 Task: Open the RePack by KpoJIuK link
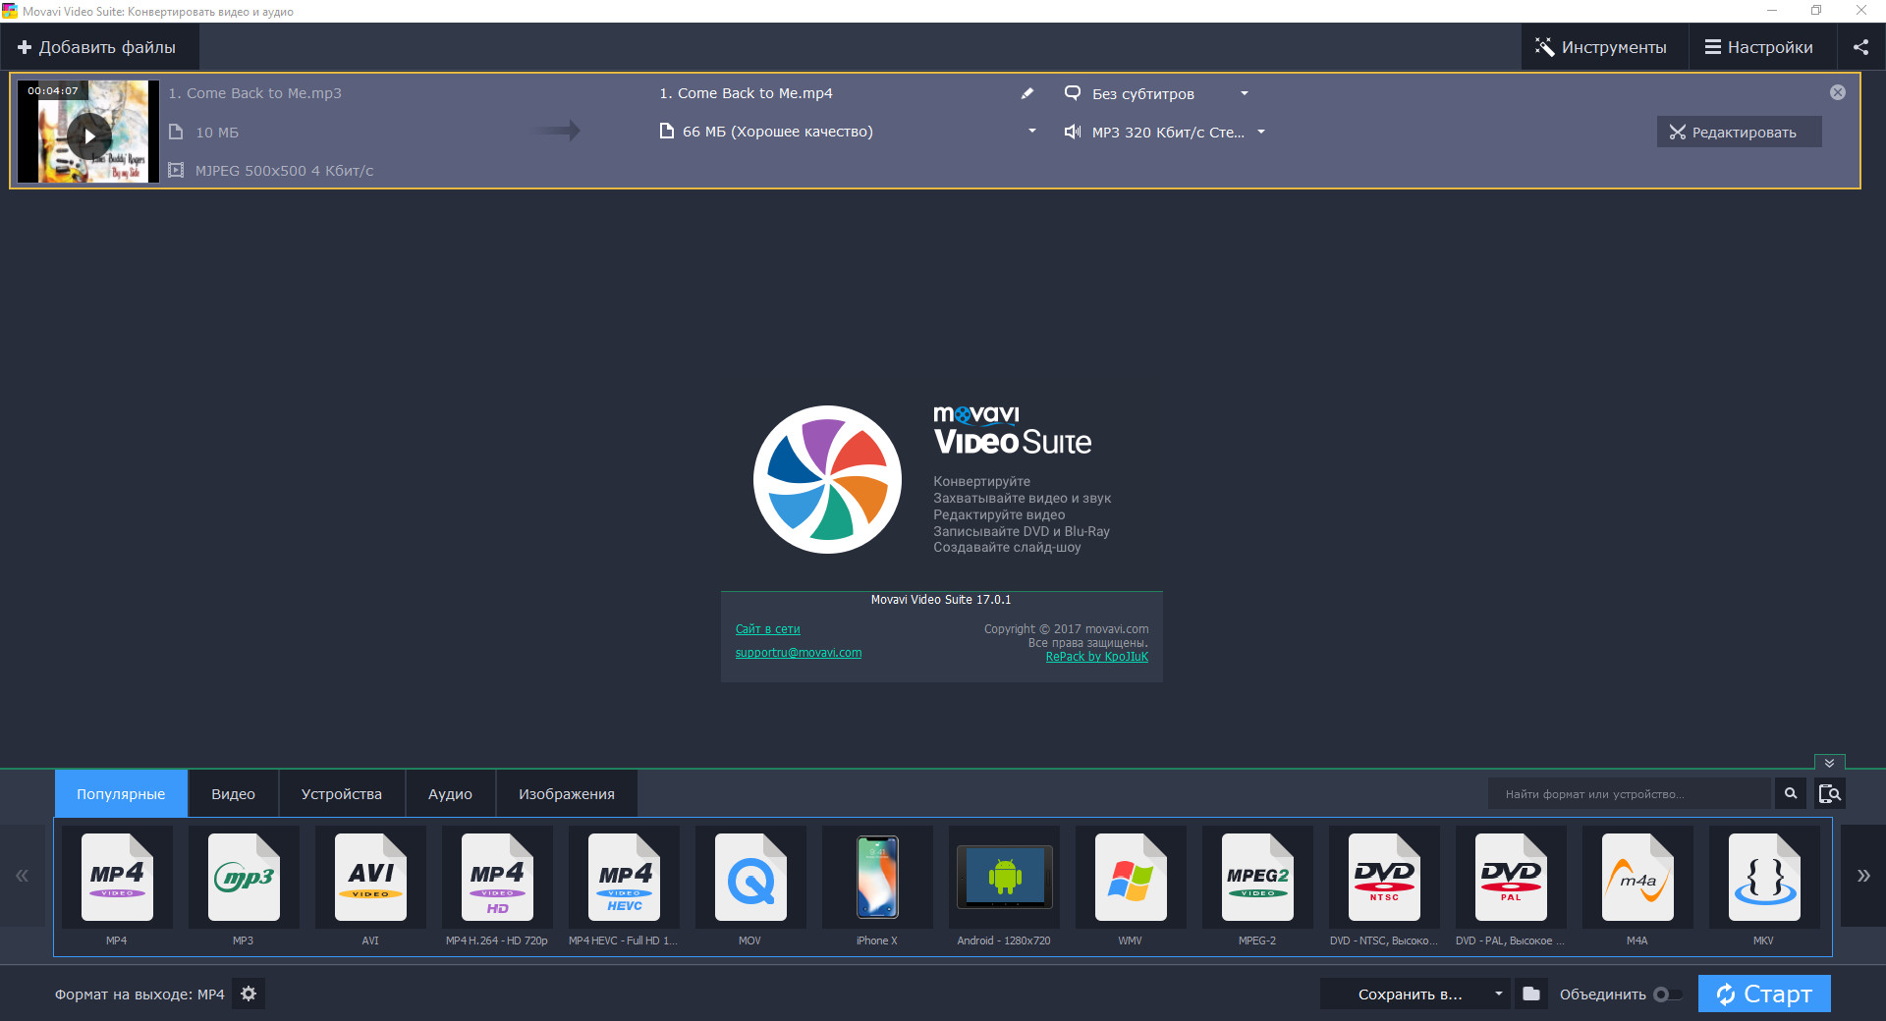coord(1097,657)
